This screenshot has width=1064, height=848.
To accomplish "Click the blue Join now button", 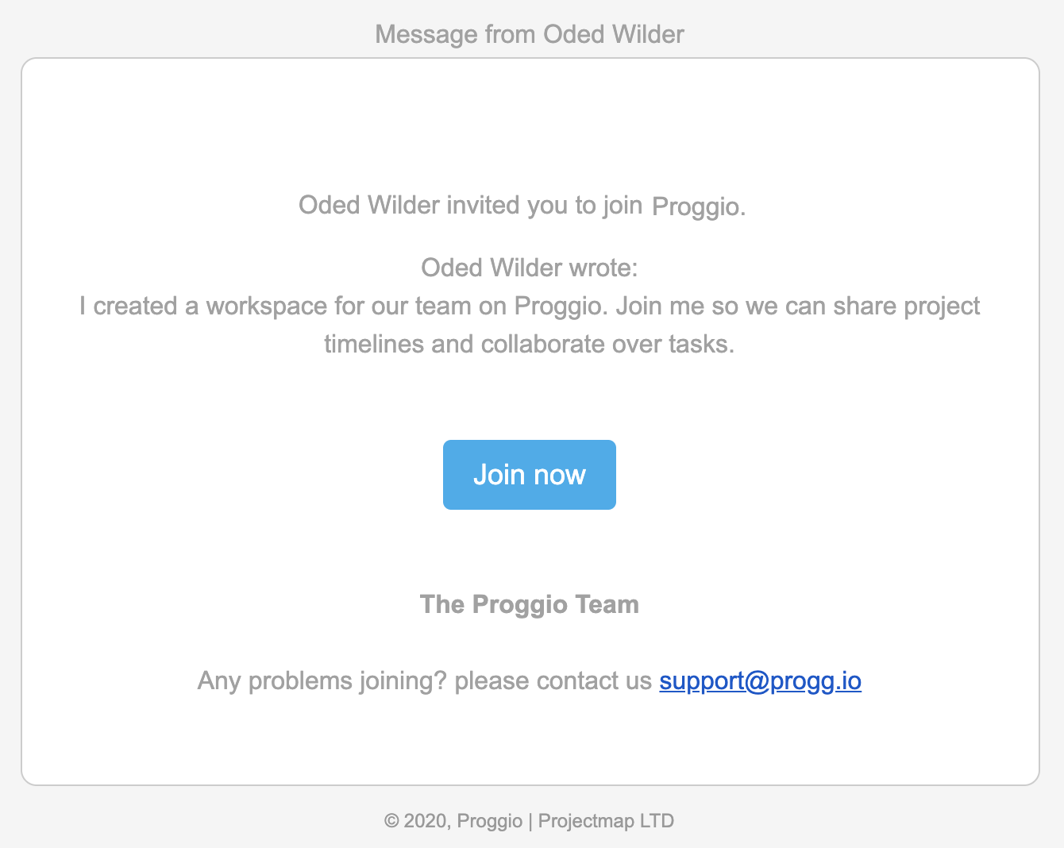I will pyautogui.click(x=530, y=475).
